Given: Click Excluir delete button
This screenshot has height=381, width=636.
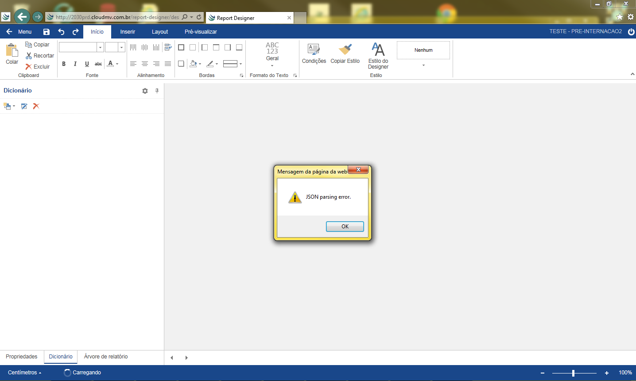Looking at the screenshot, I should tap(38, 67).
